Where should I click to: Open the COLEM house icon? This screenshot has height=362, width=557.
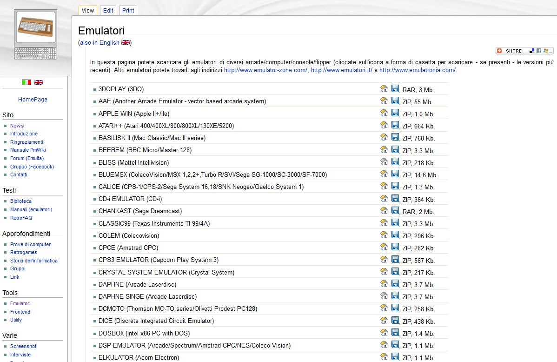coord(384,235)
